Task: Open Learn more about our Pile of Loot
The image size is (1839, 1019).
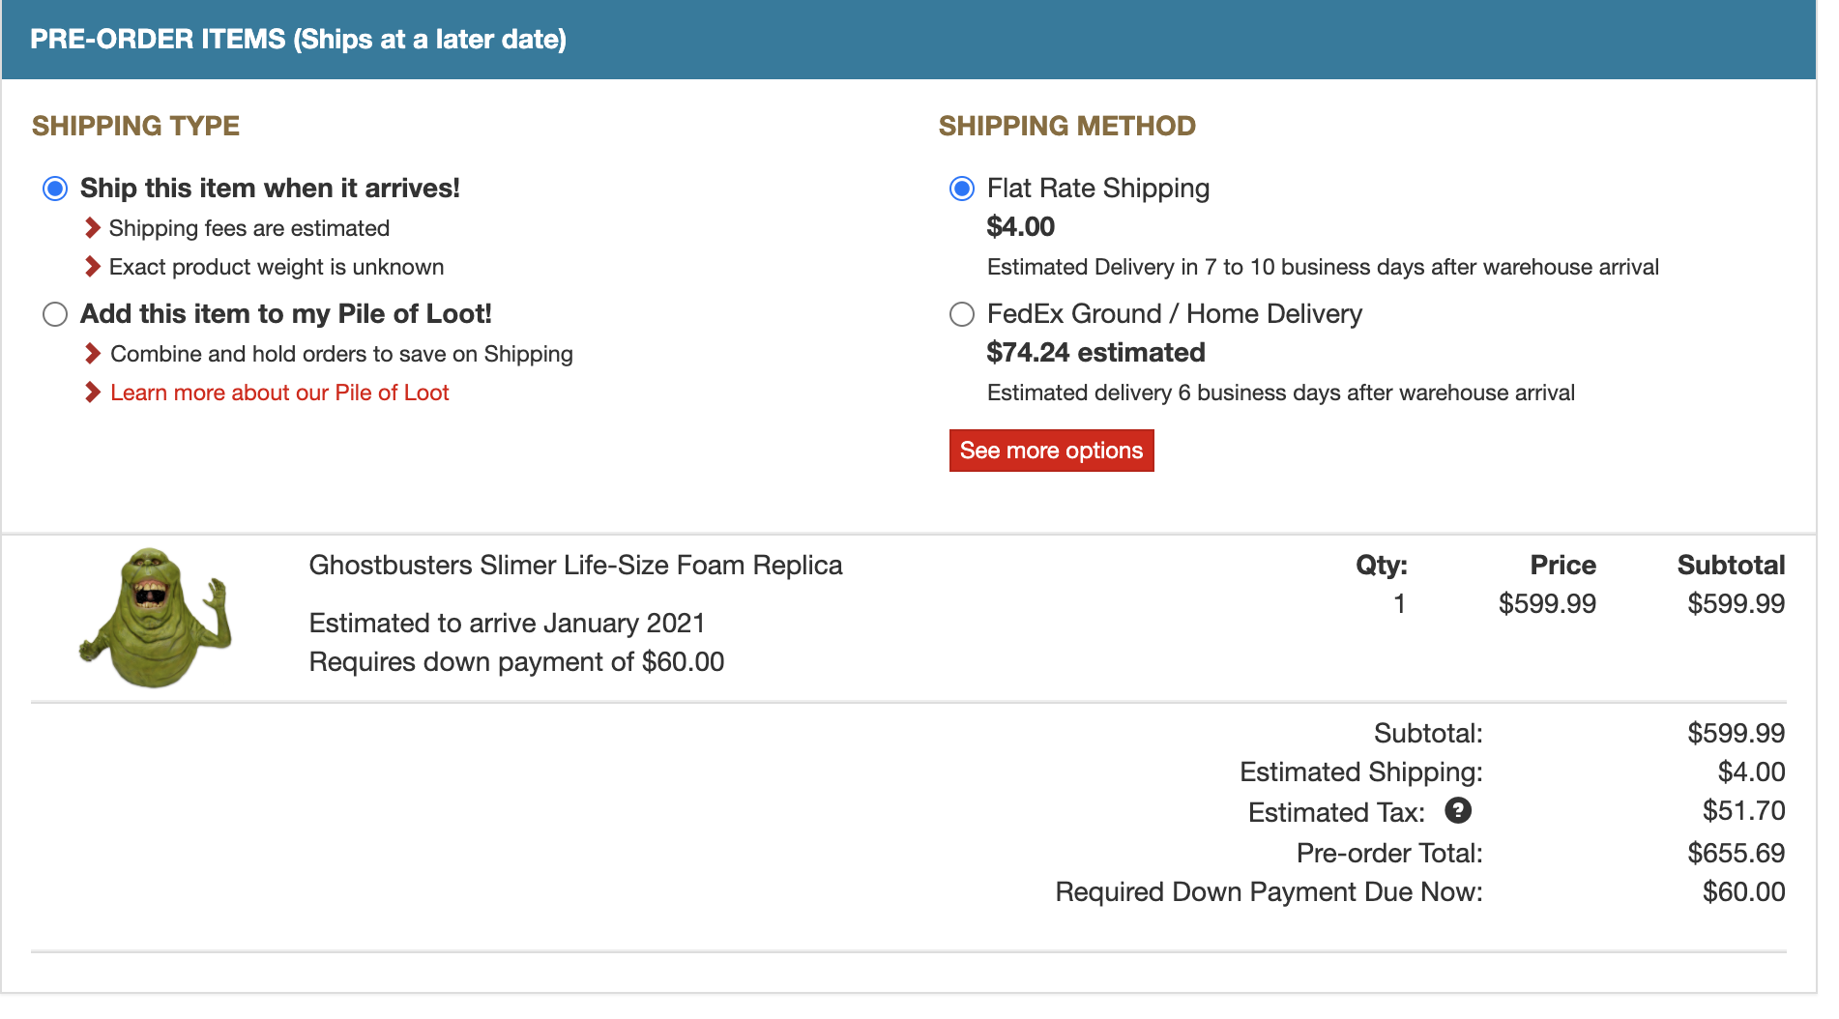Action: (279, 393)
